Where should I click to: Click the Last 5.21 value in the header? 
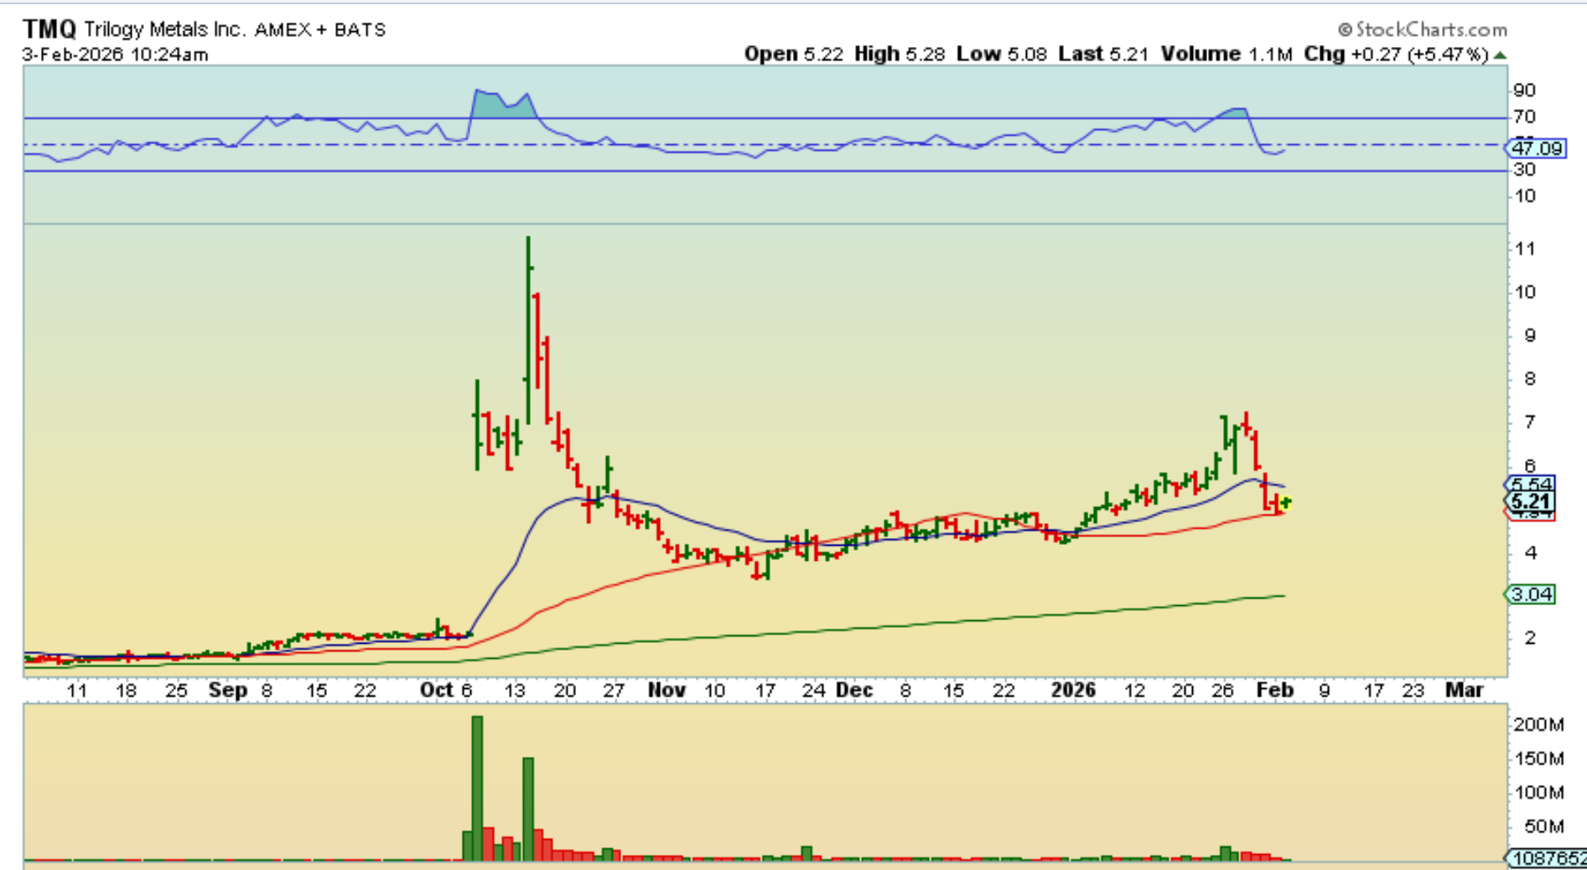(x=1103, y=54)
